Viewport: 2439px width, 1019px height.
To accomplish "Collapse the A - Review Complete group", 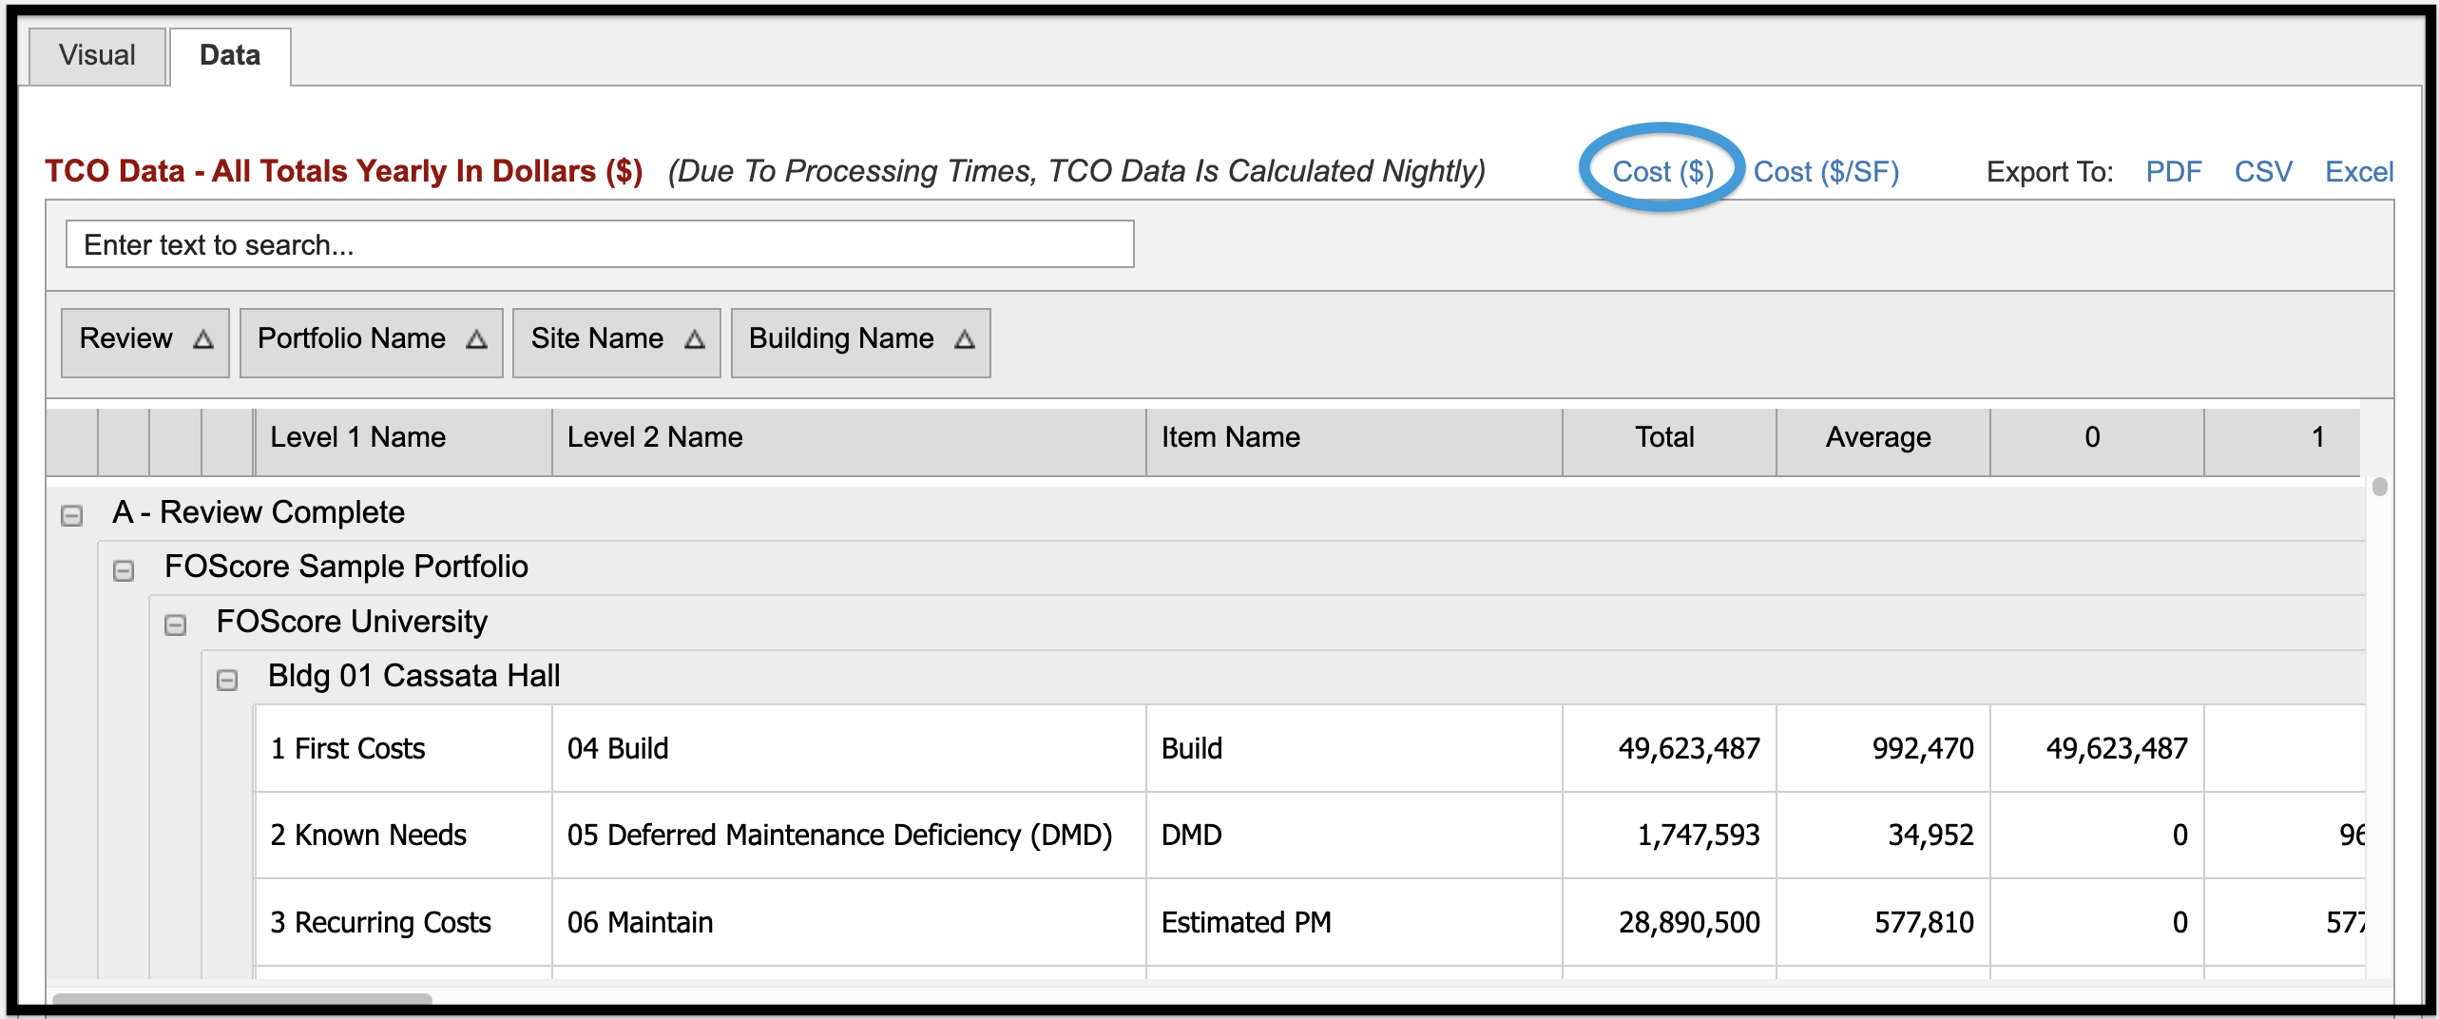I will [71, 515].
